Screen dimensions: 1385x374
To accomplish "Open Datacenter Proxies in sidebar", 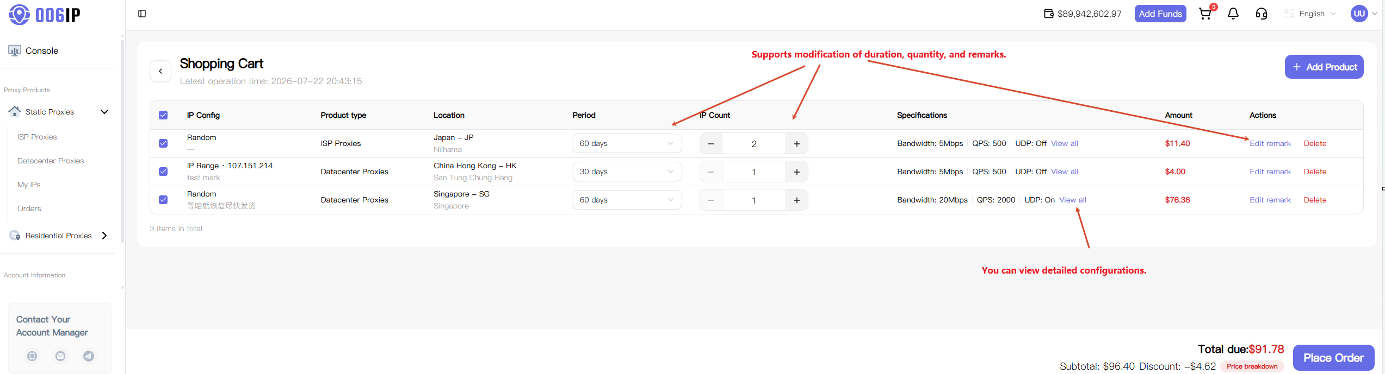I will 51,161.
